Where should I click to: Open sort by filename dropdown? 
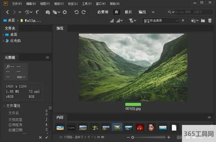coord(161,20)
